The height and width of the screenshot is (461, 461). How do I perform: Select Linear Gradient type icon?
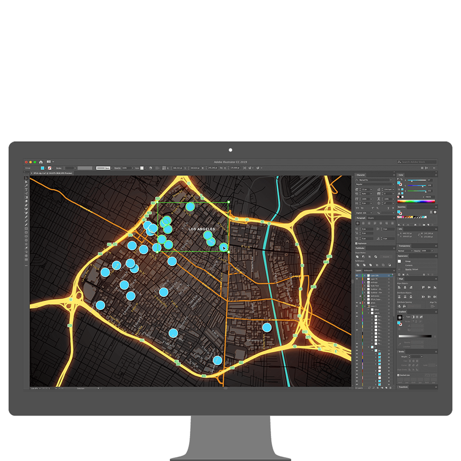click(413, 317)
